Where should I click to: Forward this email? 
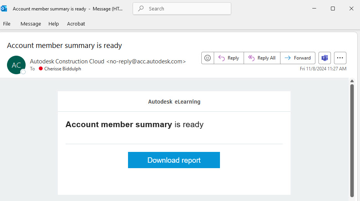point(298,58)
